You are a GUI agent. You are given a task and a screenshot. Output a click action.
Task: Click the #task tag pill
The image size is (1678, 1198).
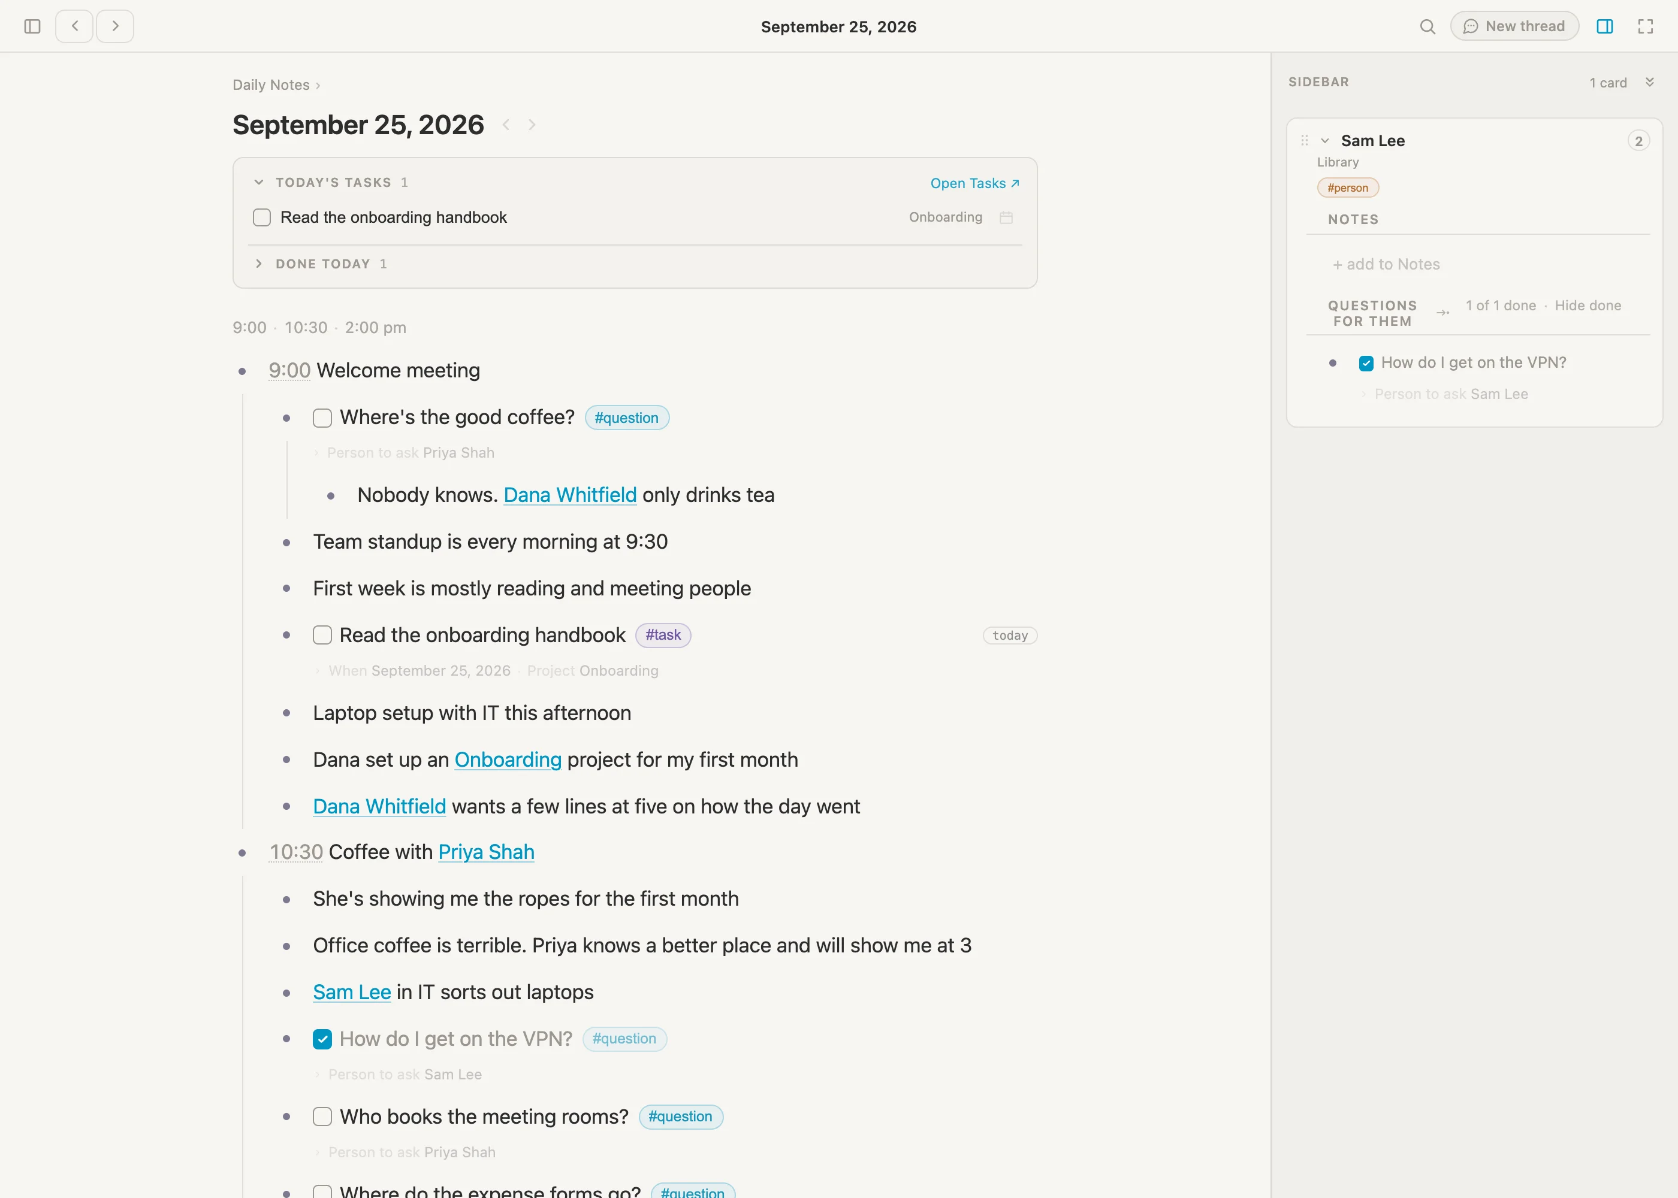(663, 635)
